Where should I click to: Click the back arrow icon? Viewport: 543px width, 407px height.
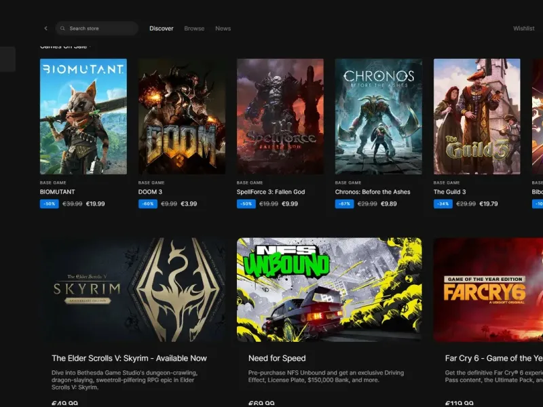tap(45, 28)
